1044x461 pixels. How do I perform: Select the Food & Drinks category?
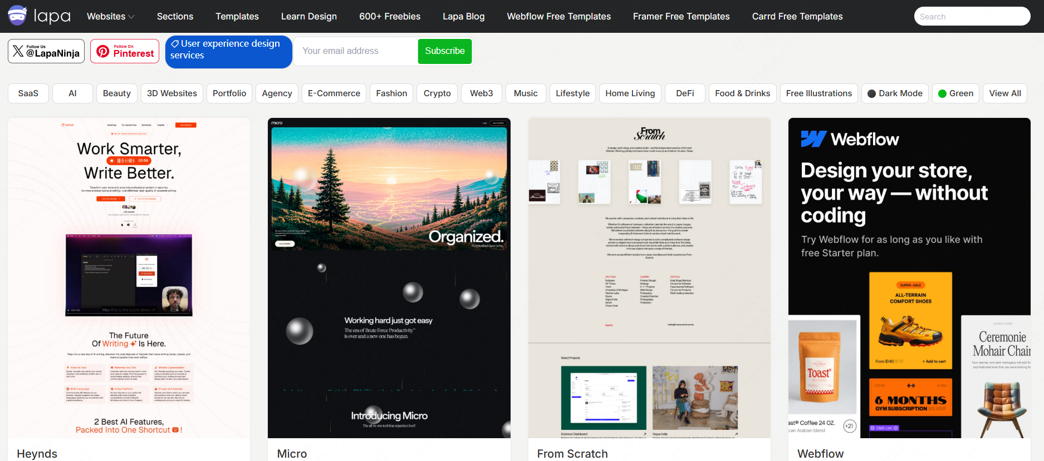(x=743, y=93)
